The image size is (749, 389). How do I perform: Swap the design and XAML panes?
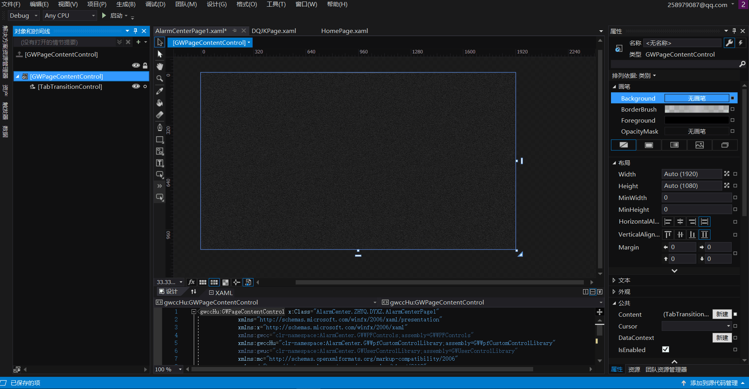pyautogui.click(x=193, y=292)
